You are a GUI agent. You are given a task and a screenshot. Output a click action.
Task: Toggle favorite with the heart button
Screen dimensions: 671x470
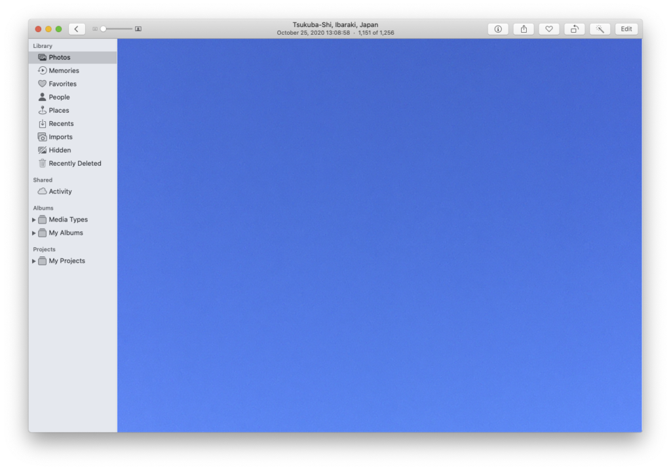tap(549, 29)
